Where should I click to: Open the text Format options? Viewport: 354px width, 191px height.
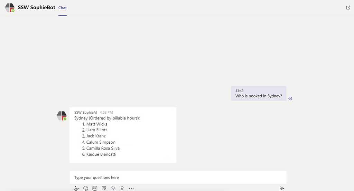point(76,188)
